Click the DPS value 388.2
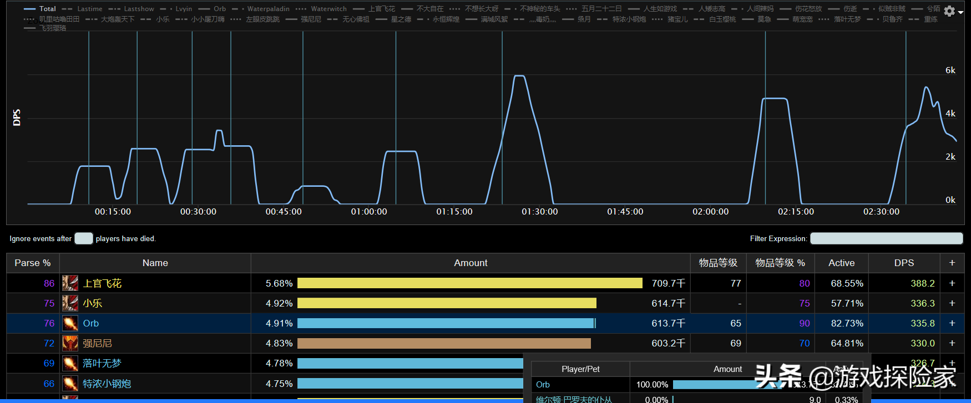The width and height of the screenshot is (971, 403). coord(922,283)
